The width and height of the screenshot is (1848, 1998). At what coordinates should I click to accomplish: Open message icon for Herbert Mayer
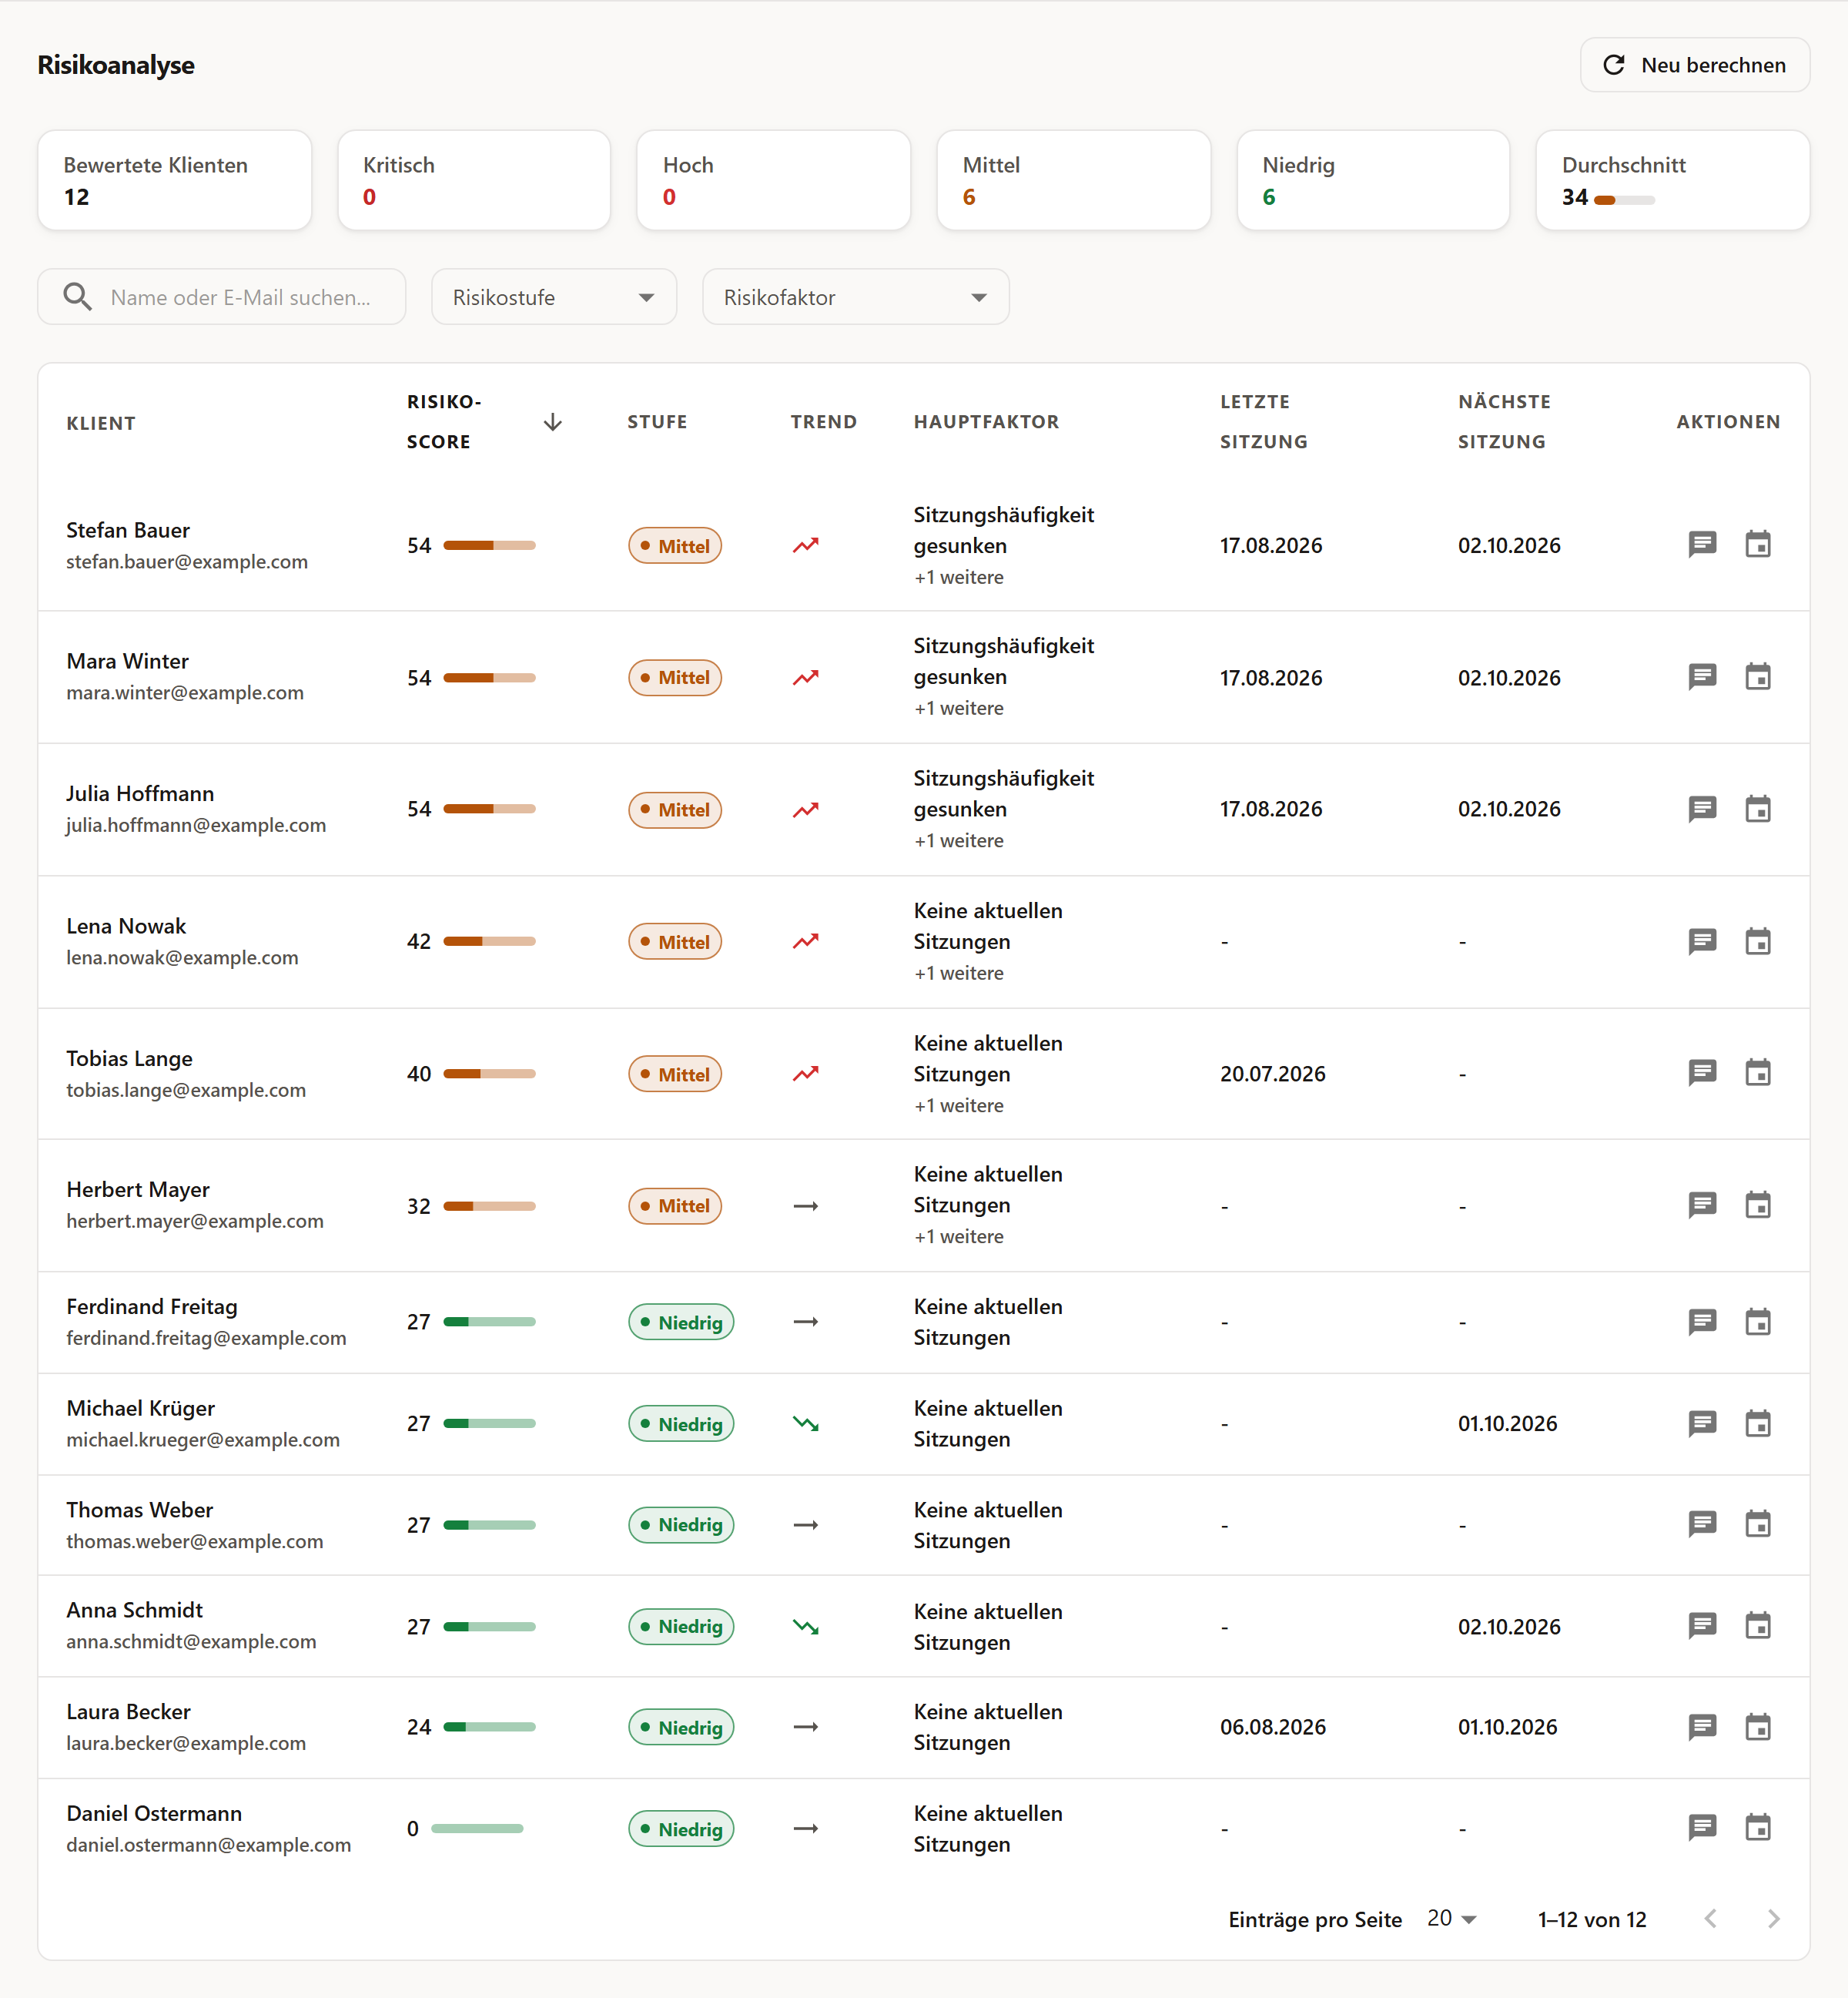point(1702,1205)
